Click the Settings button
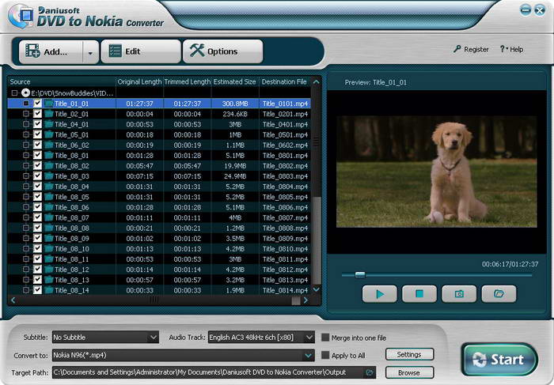 (409, 354)
